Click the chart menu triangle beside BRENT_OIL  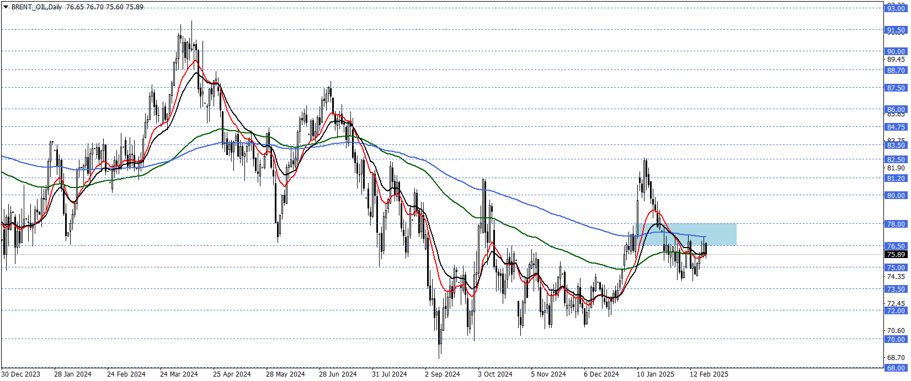[x=6, y=7]
